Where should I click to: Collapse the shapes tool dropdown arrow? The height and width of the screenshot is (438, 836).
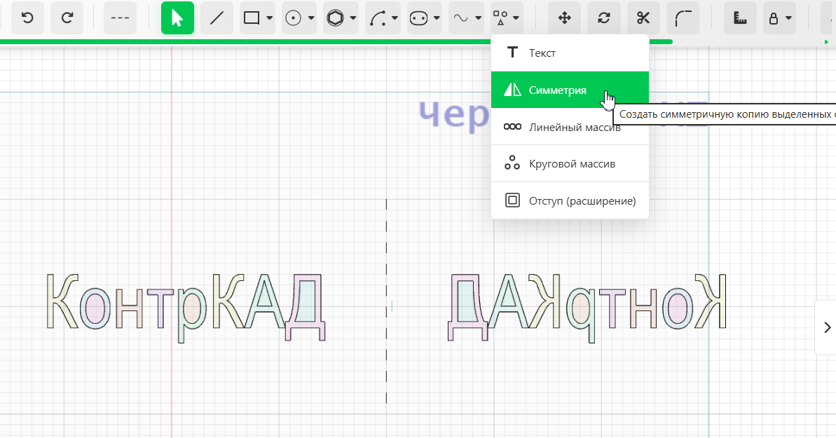516,18
